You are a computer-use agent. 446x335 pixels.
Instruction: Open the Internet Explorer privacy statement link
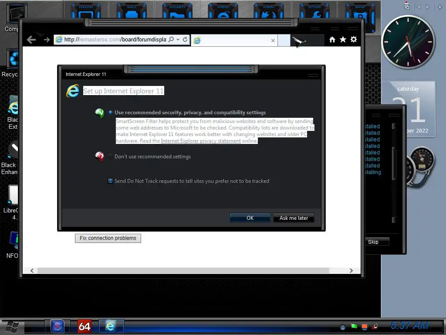pos(201,141)
